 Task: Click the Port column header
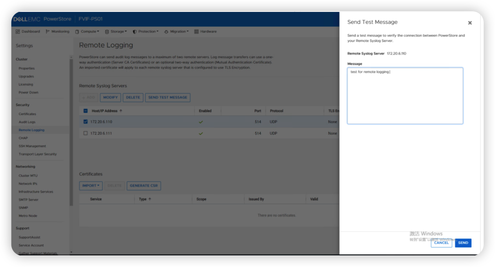(258, 111)
